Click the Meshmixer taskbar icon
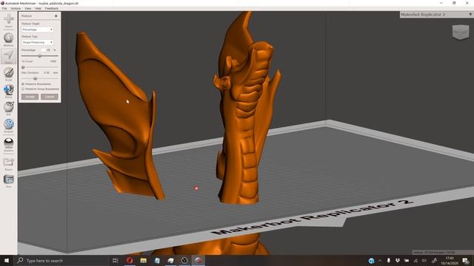 coord(198,260)
